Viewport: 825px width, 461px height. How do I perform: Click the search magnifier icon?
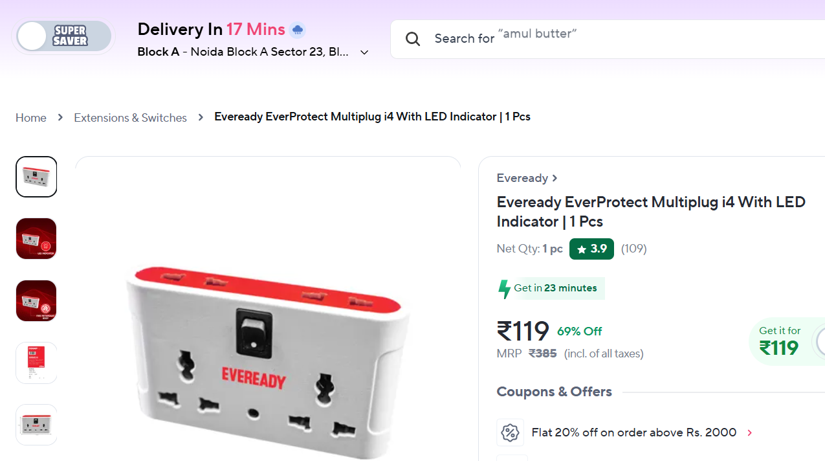point(413,39)
